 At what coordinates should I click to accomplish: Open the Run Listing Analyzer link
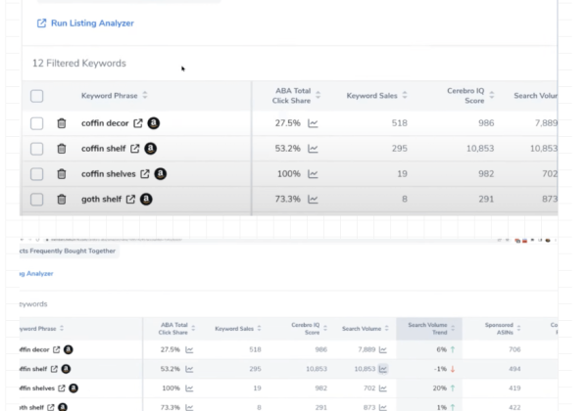pos(92,23)
